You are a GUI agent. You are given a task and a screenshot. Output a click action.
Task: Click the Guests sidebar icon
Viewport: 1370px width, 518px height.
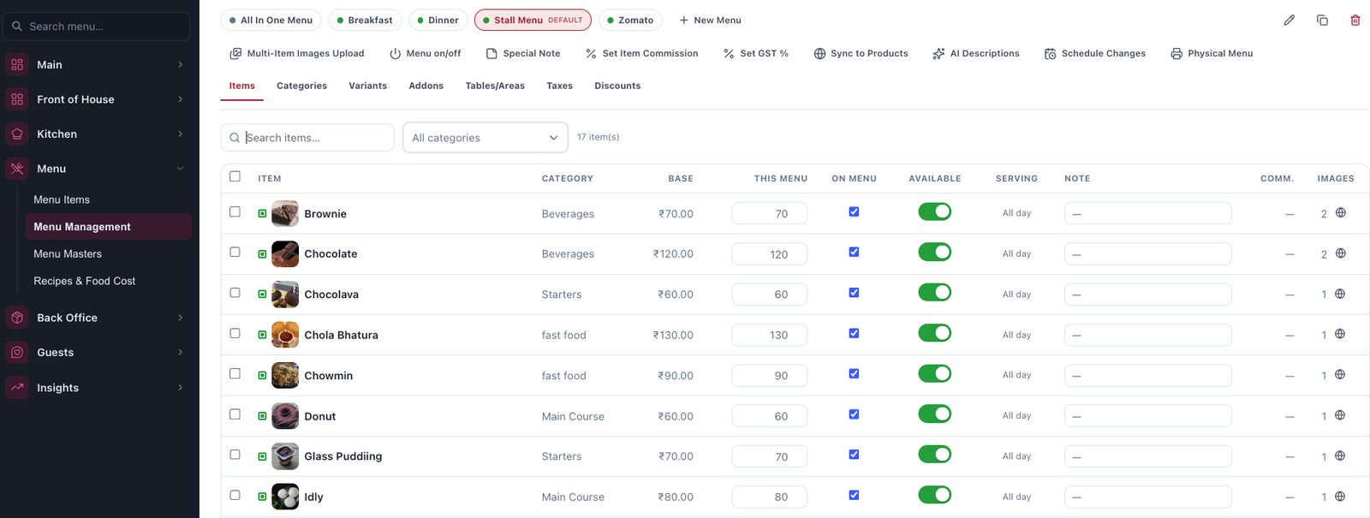(x=17, y=352)
